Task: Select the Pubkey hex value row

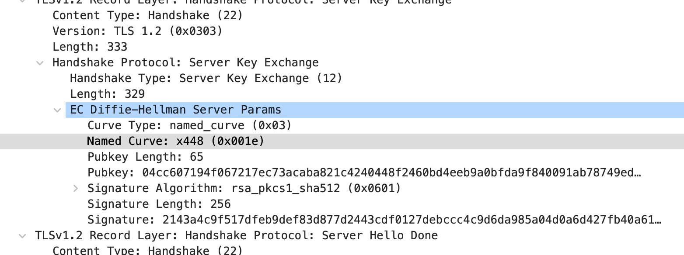Action: click(x=306, y=172)
